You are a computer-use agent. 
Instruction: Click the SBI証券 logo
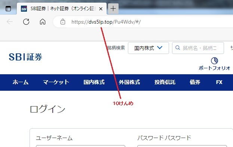pos(25,57)
